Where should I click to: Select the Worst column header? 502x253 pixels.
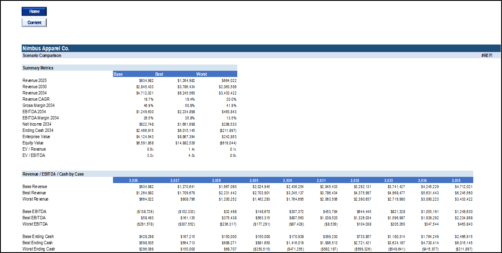201,74
